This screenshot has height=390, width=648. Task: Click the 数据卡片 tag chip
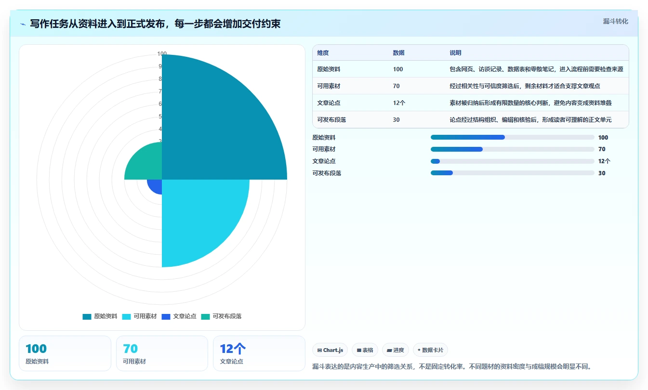pos(430,350)
